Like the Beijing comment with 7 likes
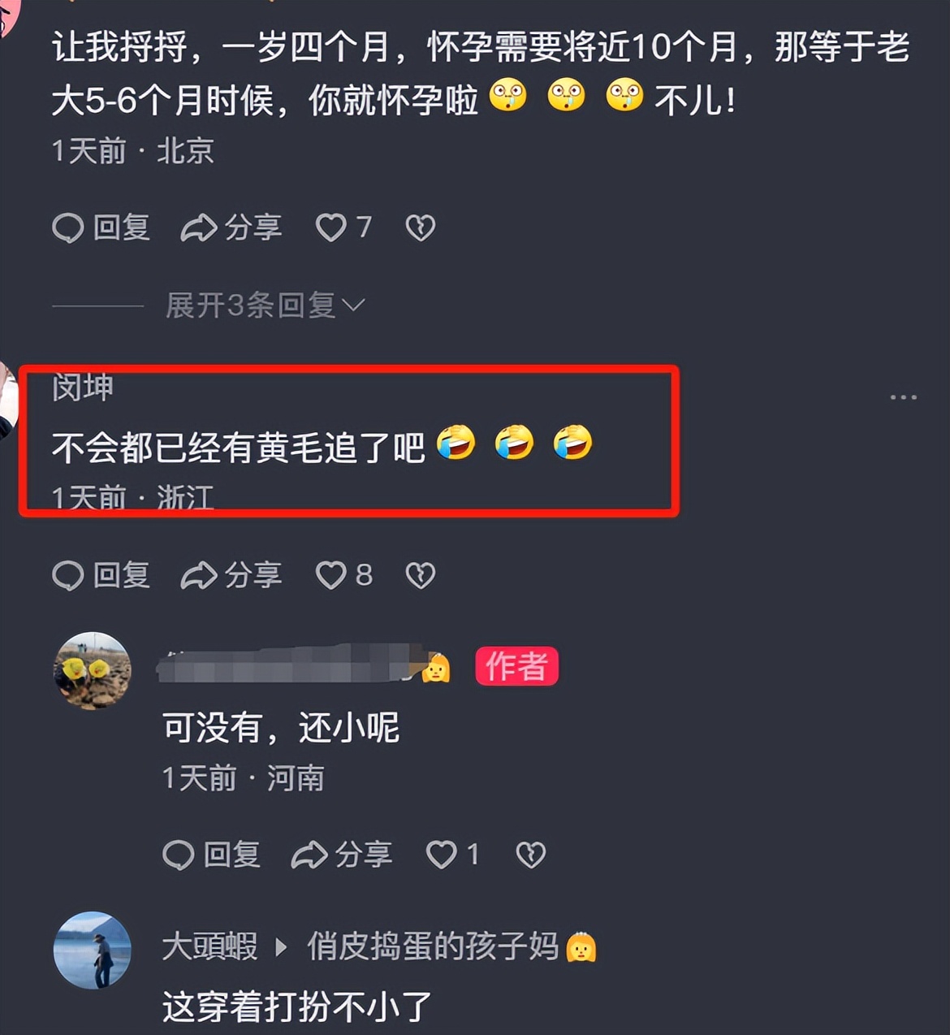 tap(343, 227)
